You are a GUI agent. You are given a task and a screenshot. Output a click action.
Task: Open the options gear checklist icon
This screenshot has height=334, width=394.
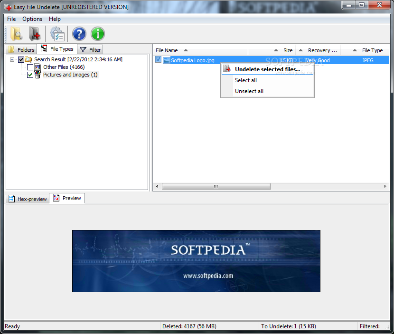pyautogui.click(x=57, y=34)
